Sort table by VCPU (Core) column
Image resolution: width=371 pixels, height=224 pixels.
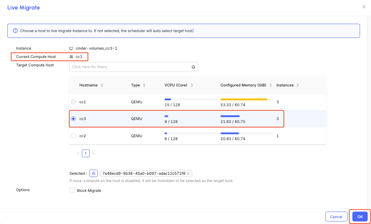(x=192, y=85)
